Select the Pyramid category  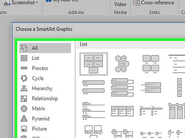pyautogui.click(x=45, y=119)
